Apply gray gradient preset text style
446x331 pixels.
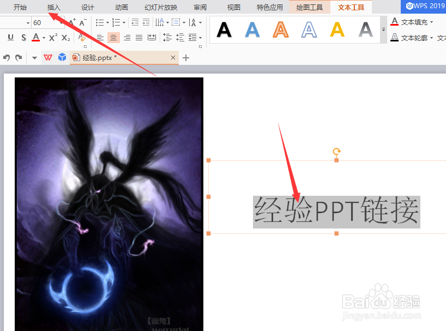tap(366, 29)
